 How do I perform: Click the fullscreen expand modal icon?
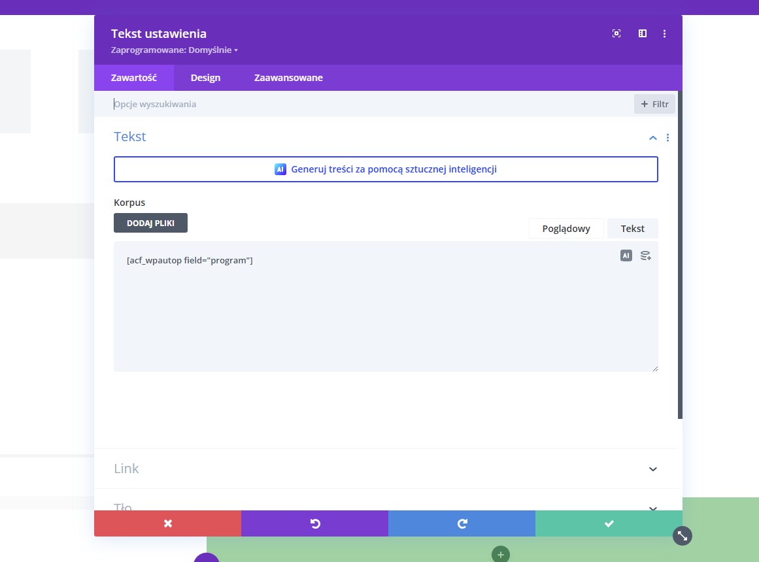(616, 33)
